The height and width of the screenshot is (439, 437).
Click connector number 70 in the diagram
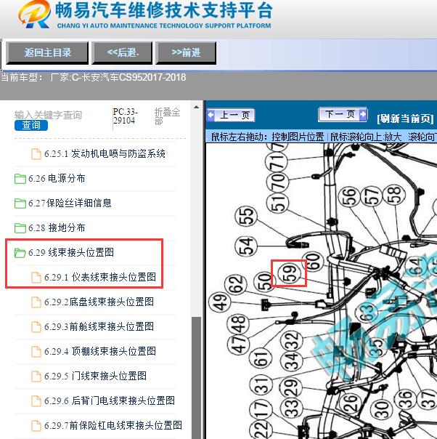(277, 182)
